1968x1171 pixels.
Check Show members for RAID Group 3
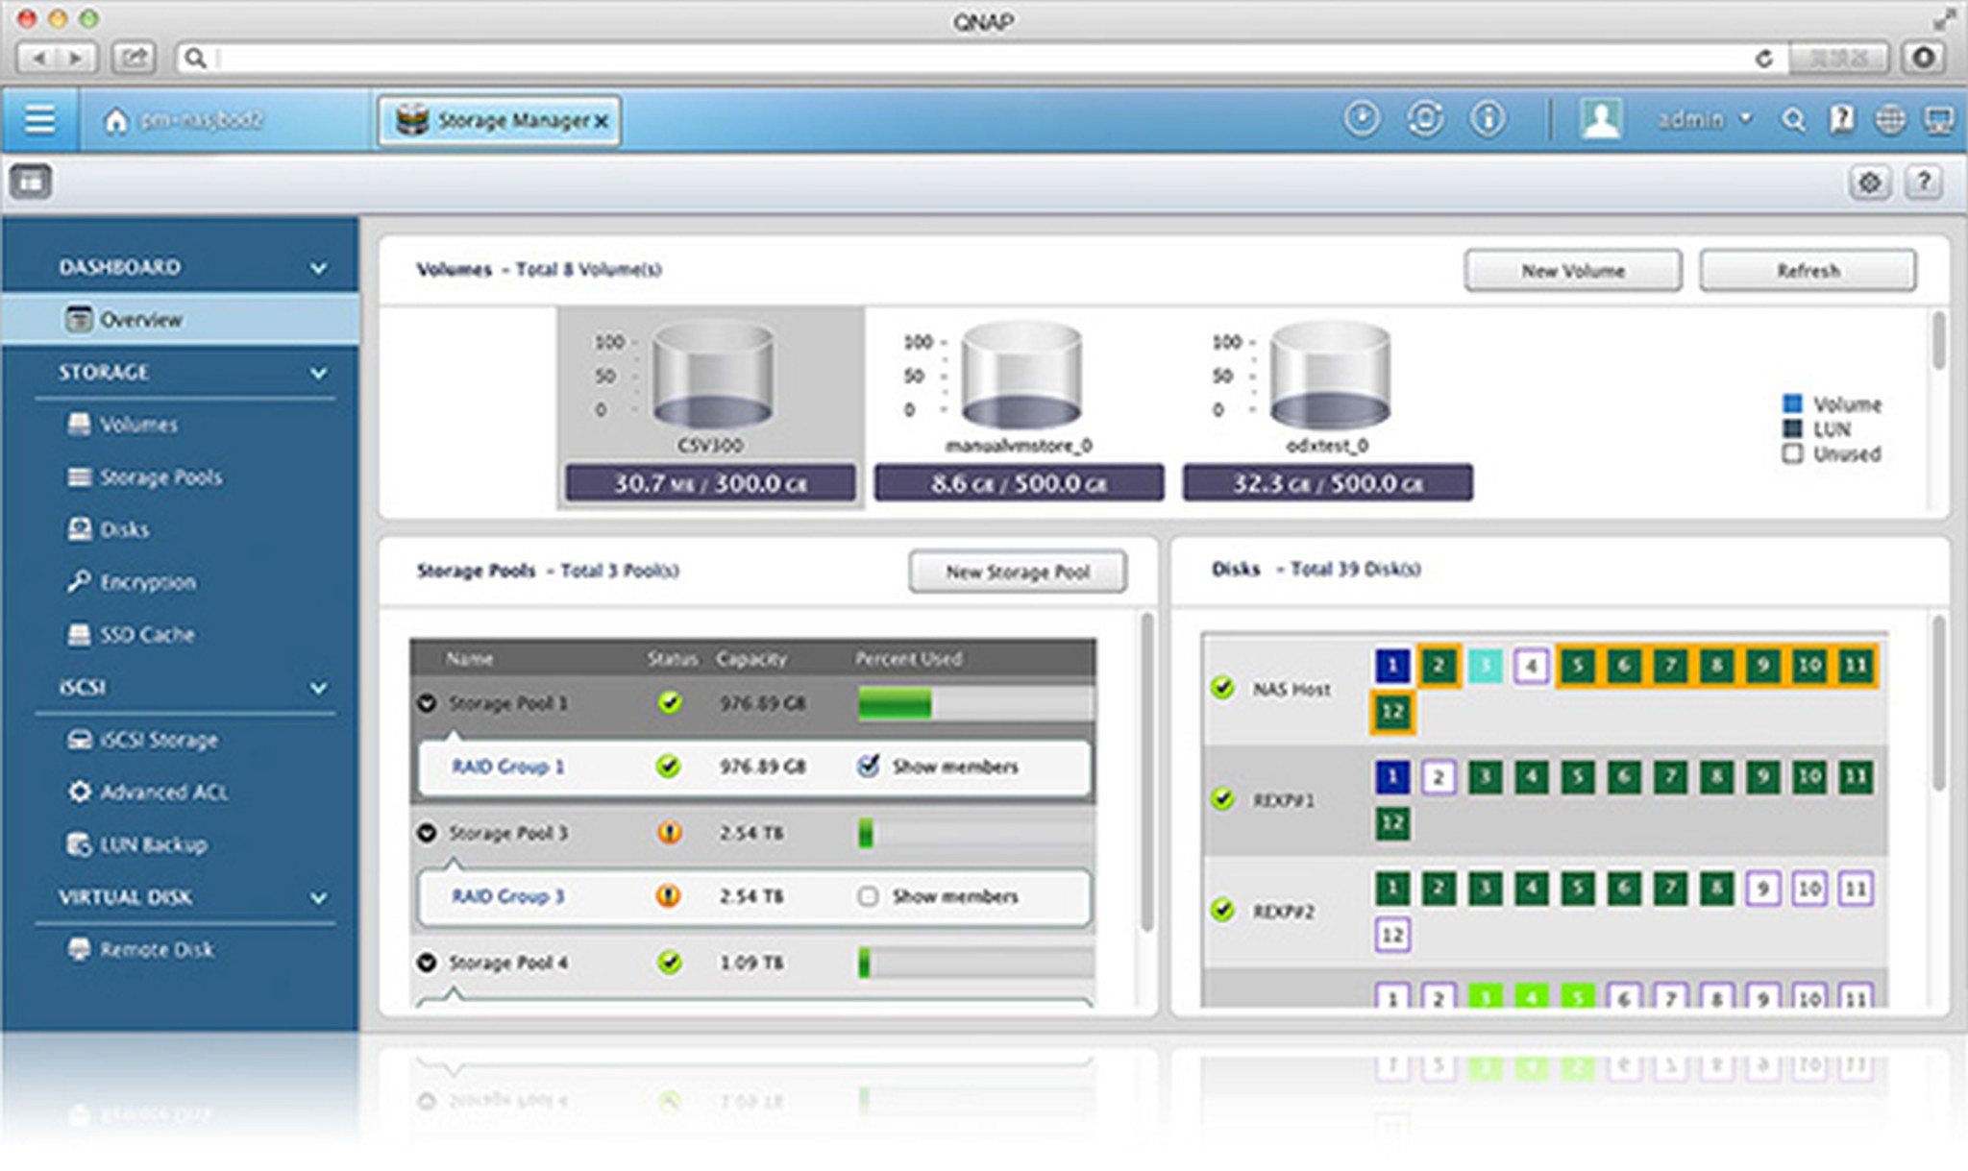tap(868, 895)
